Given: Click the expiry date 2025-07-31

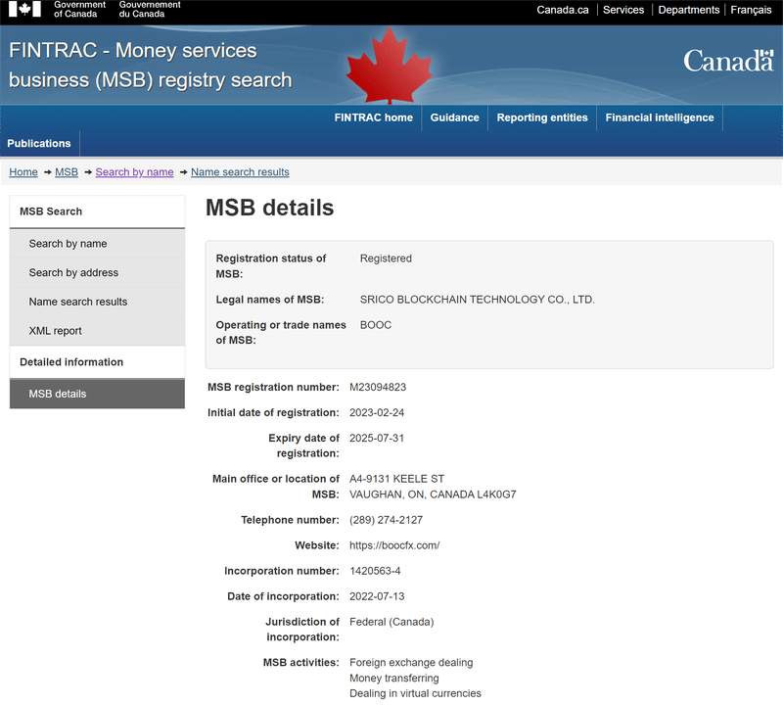Looking at the screenshot, I should click(x=377, y=439).
